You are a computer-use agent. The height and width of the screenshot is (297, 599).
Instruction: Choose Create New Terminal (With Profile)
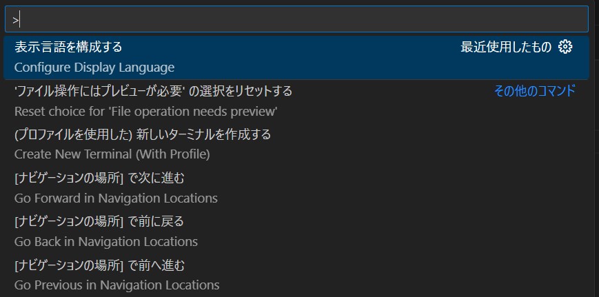112,154
